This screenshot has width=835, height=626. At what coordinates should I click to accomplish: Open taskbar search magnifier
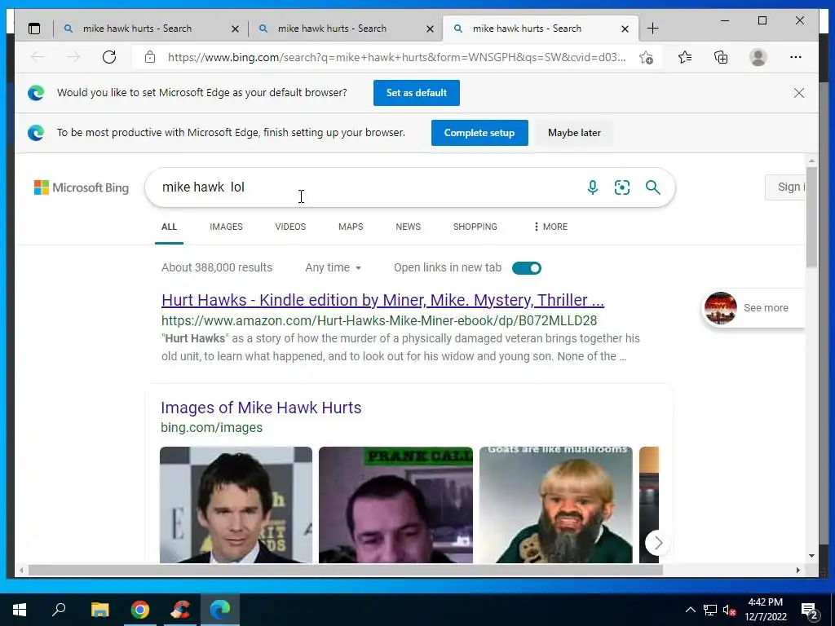tap(59, 610)
